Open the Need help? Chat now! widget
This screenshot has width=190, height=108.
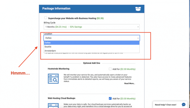click(170, 104)
